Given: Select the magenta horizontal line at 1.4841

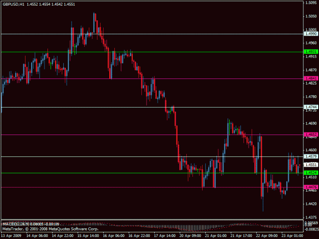Looking at the screenshot, I should point(152,78).
